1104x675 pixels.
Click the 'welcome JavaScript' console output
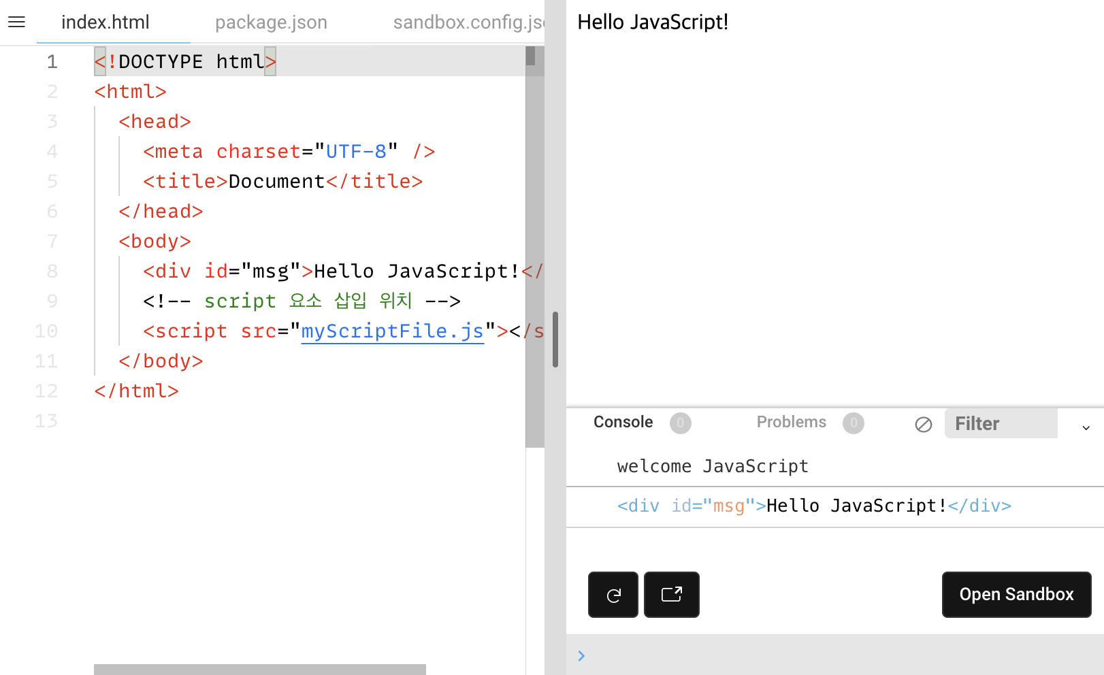[x=713, y=466]
